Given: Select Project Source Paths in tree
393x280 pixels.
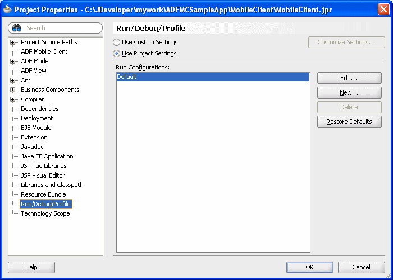Looking at the screenshot, I should pos(49,42).
